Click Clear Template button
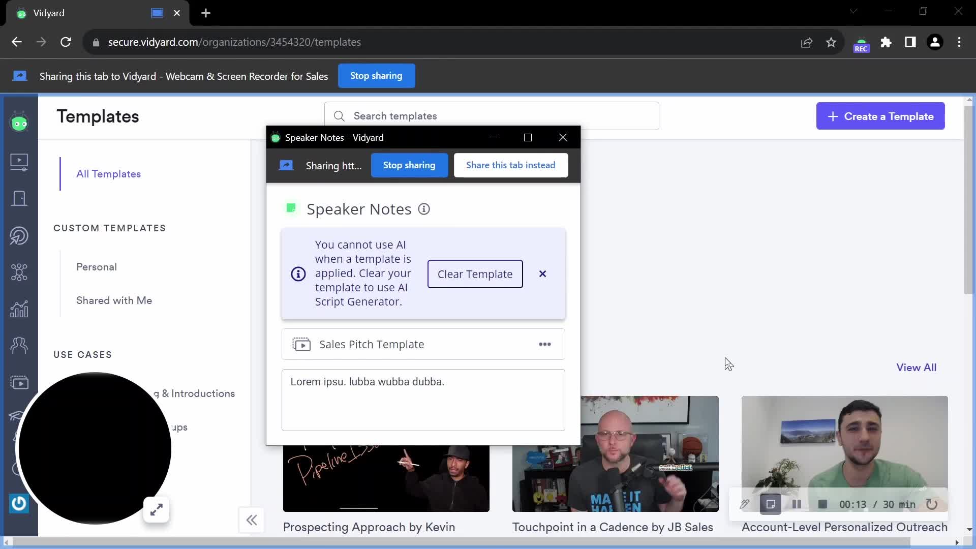 [x=475, y=274]
